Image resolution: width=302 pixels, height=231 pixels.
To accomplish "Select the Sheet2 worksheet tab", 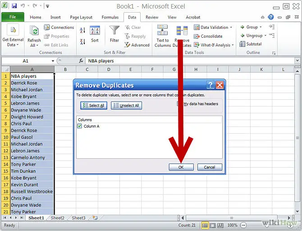I will pyautogui.click(x=57, y=218).
